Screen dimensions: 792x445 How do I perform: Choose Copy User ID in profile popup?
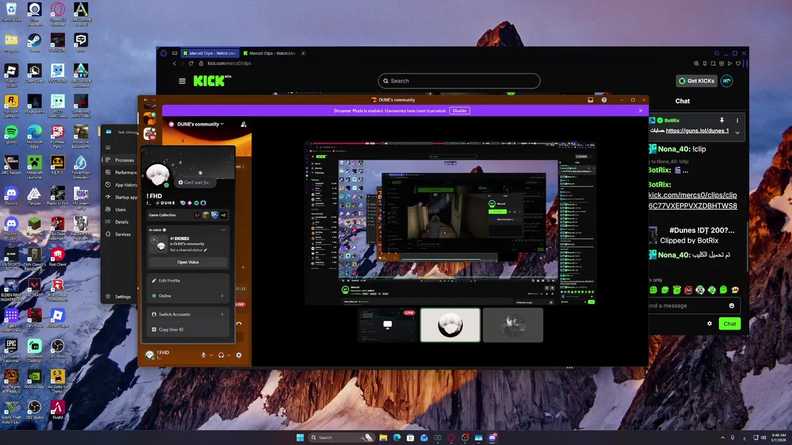(x=188, y=329)
